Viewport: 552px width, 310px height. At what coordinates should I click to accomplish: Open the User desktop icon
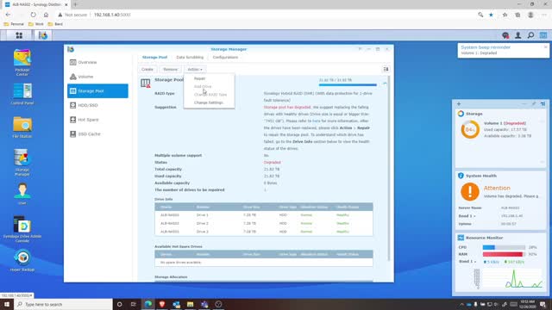[22, 194]
